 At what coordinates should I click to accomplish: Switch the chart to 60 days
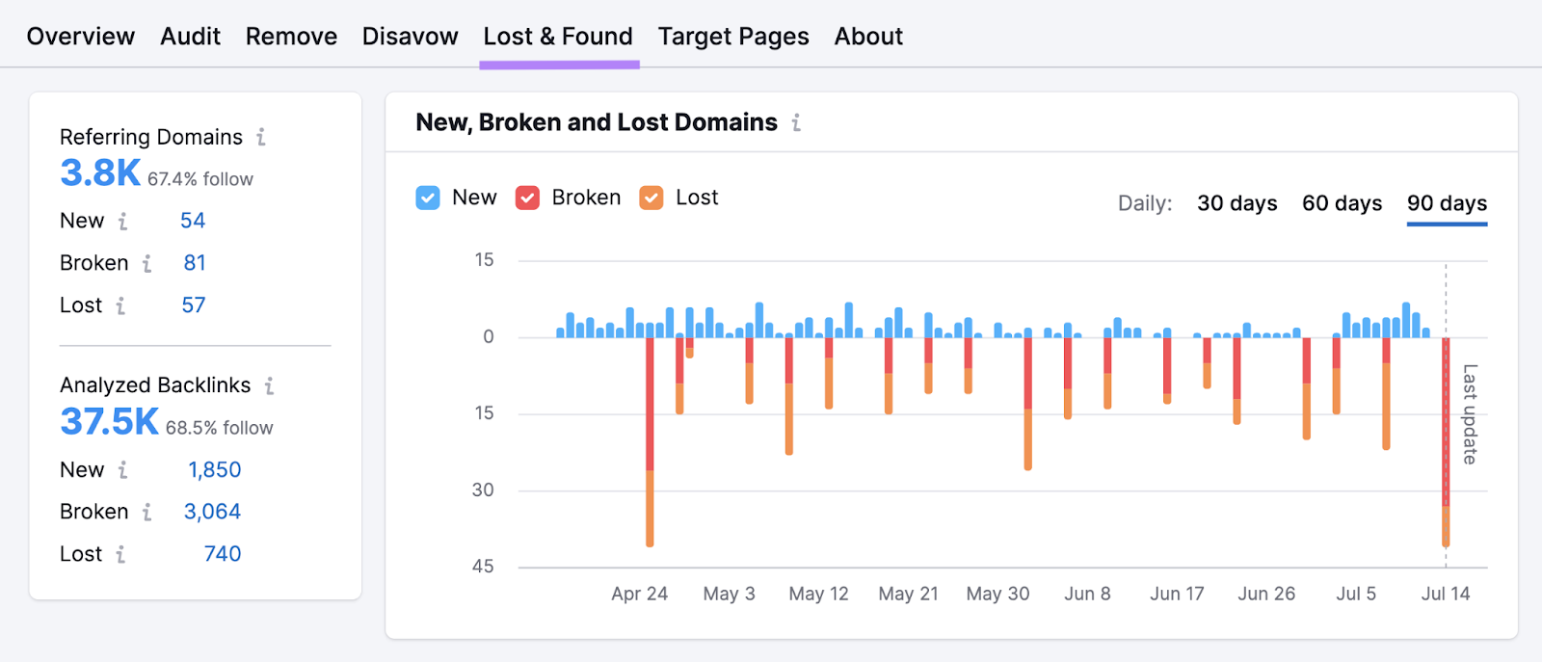coord(1342,203)
